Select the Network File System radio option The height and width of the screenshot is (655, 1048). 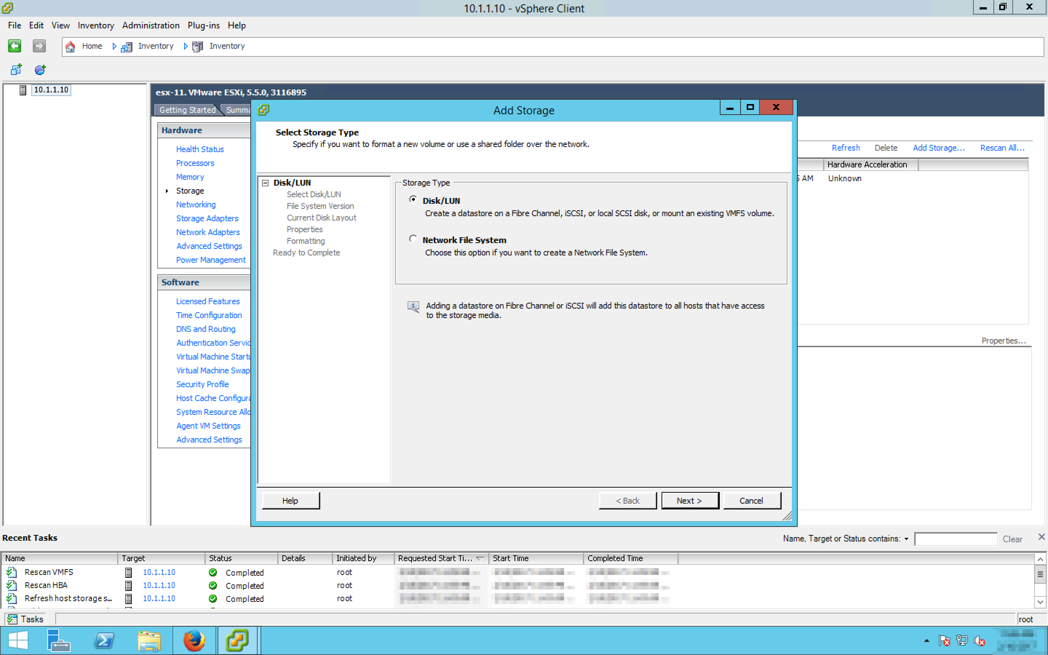click(x=413, y=239)
